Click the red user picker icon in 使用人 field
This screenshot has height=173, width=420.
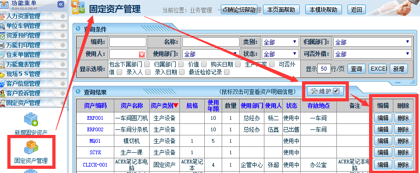click(142, 54)
